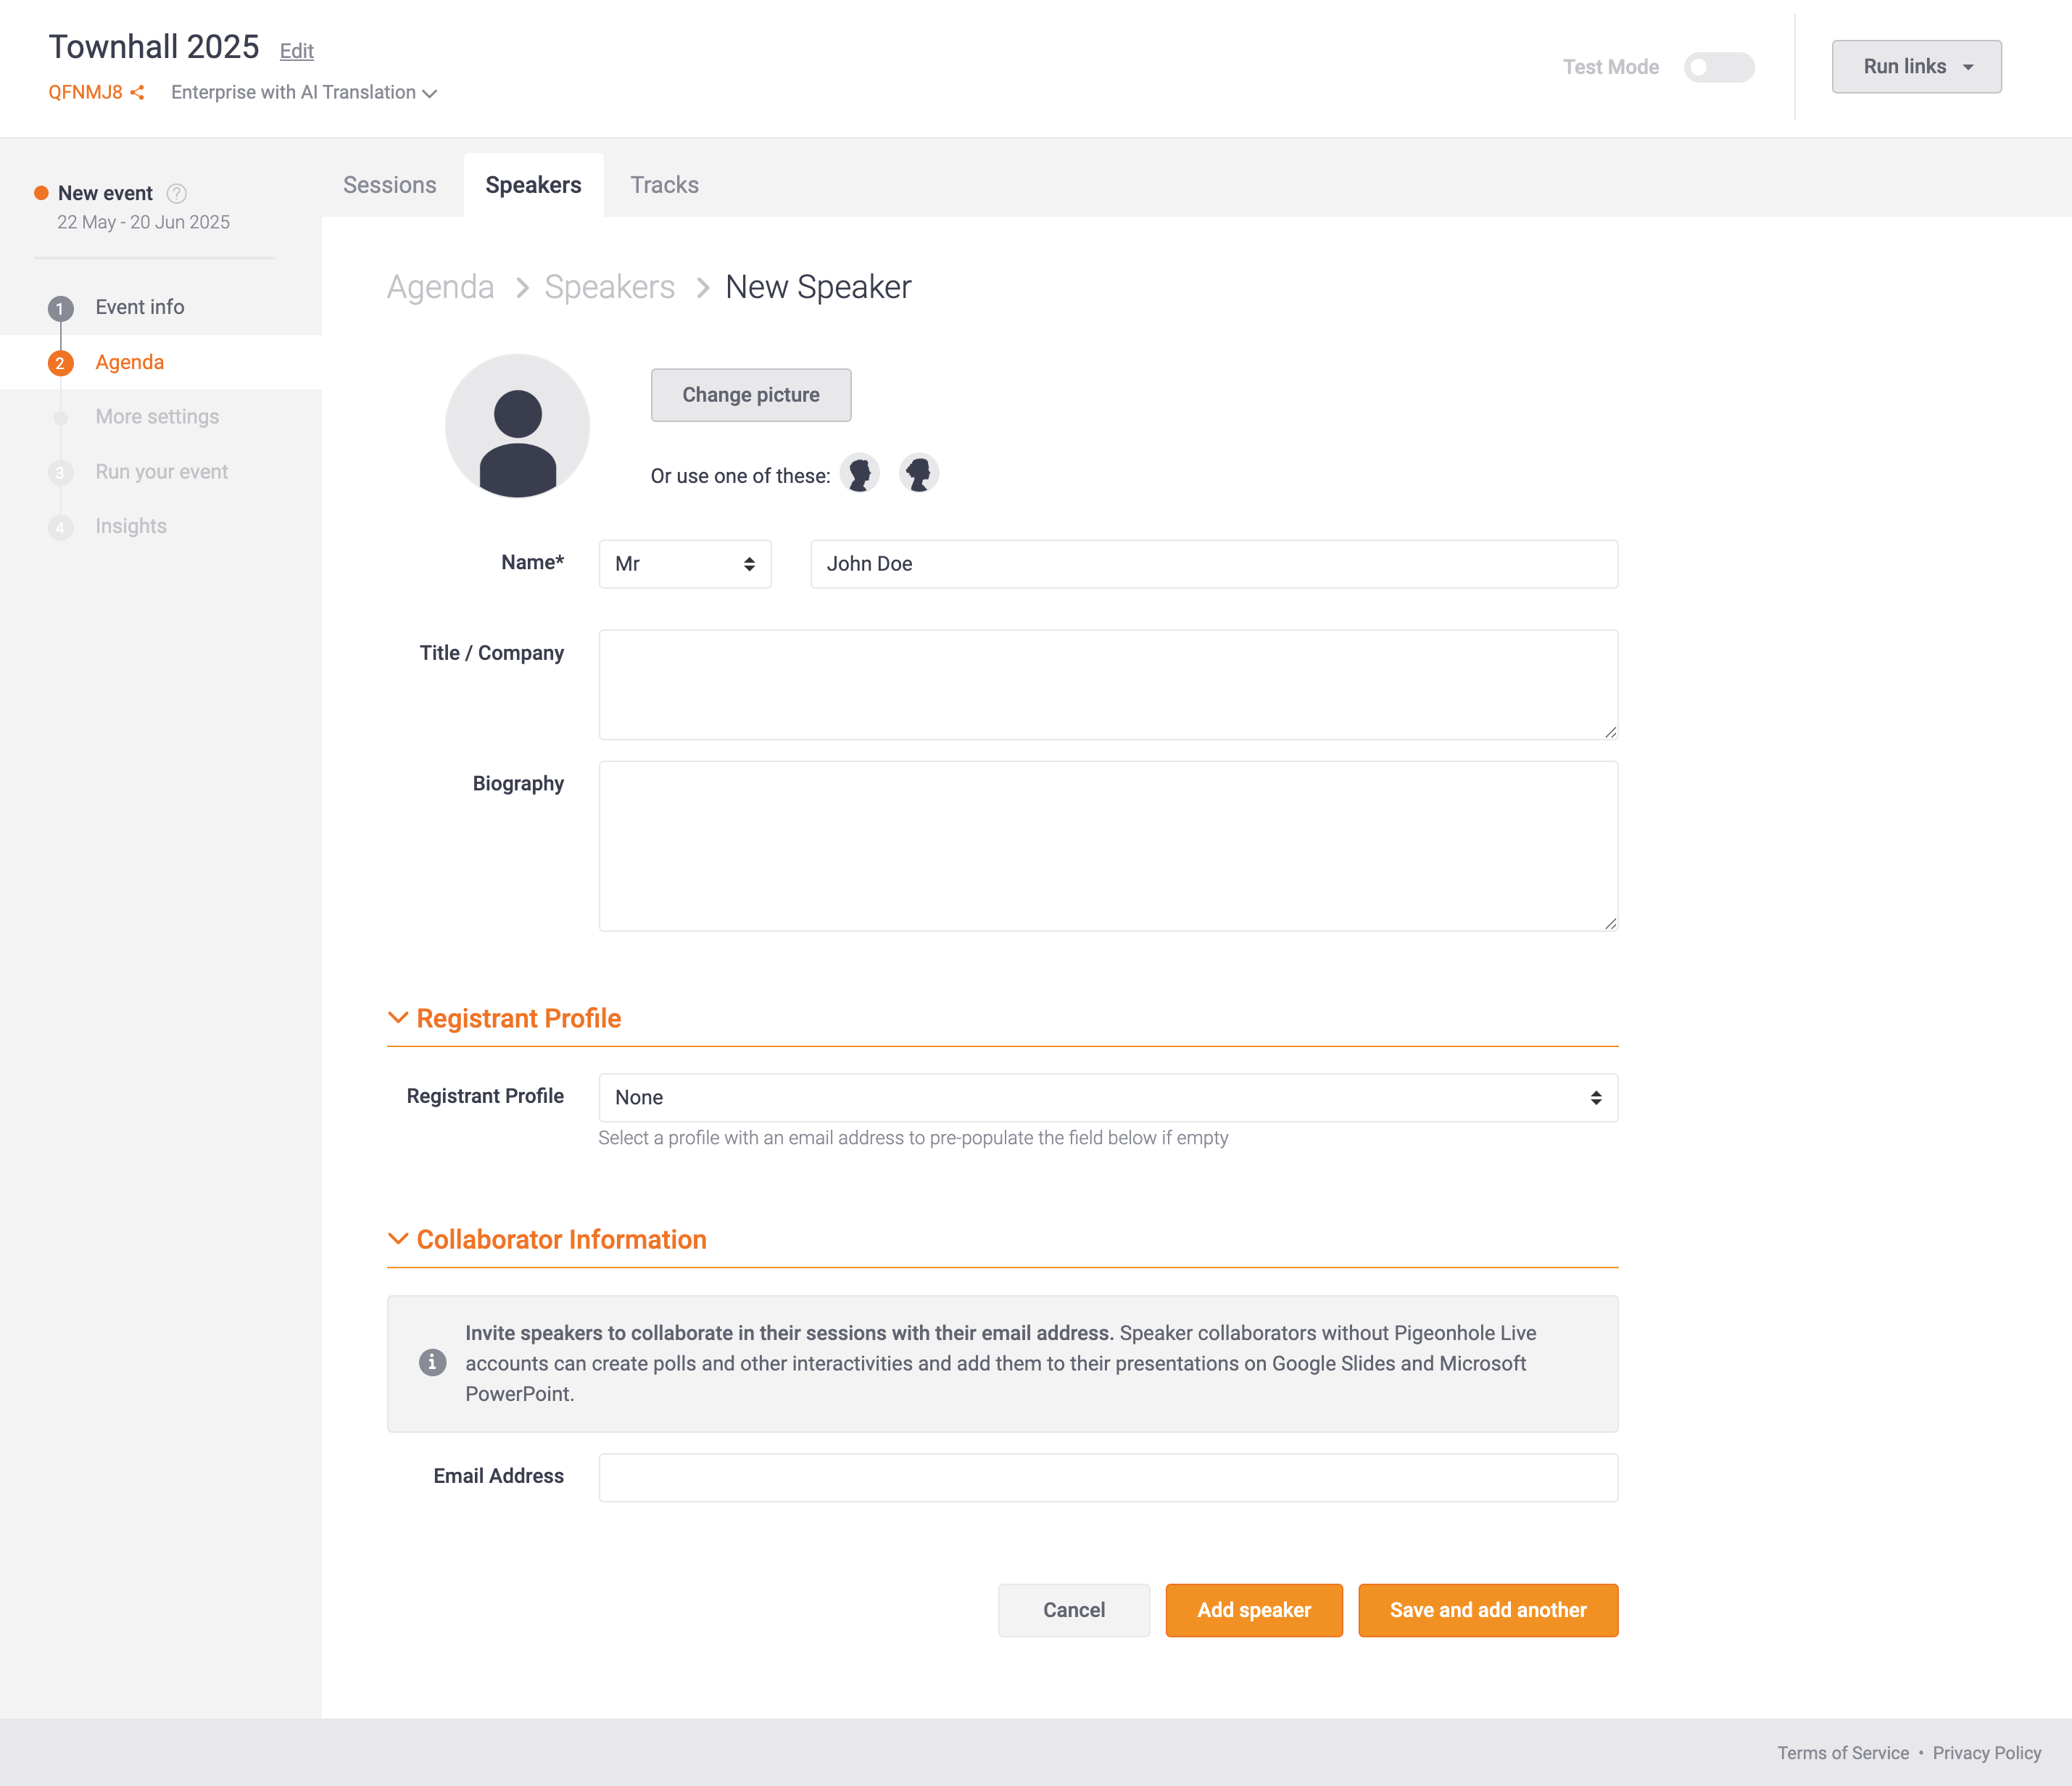The width and height of the screenshot is (2072, 1786).
Task: Switch to the Tracks tab
Action: 664,185
